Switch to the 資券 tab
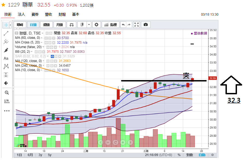Image resolution: width=246 pixels, height=164 pixels. [35, 14]
